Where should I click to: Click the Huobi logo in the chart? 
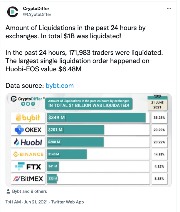coord(27,142)
